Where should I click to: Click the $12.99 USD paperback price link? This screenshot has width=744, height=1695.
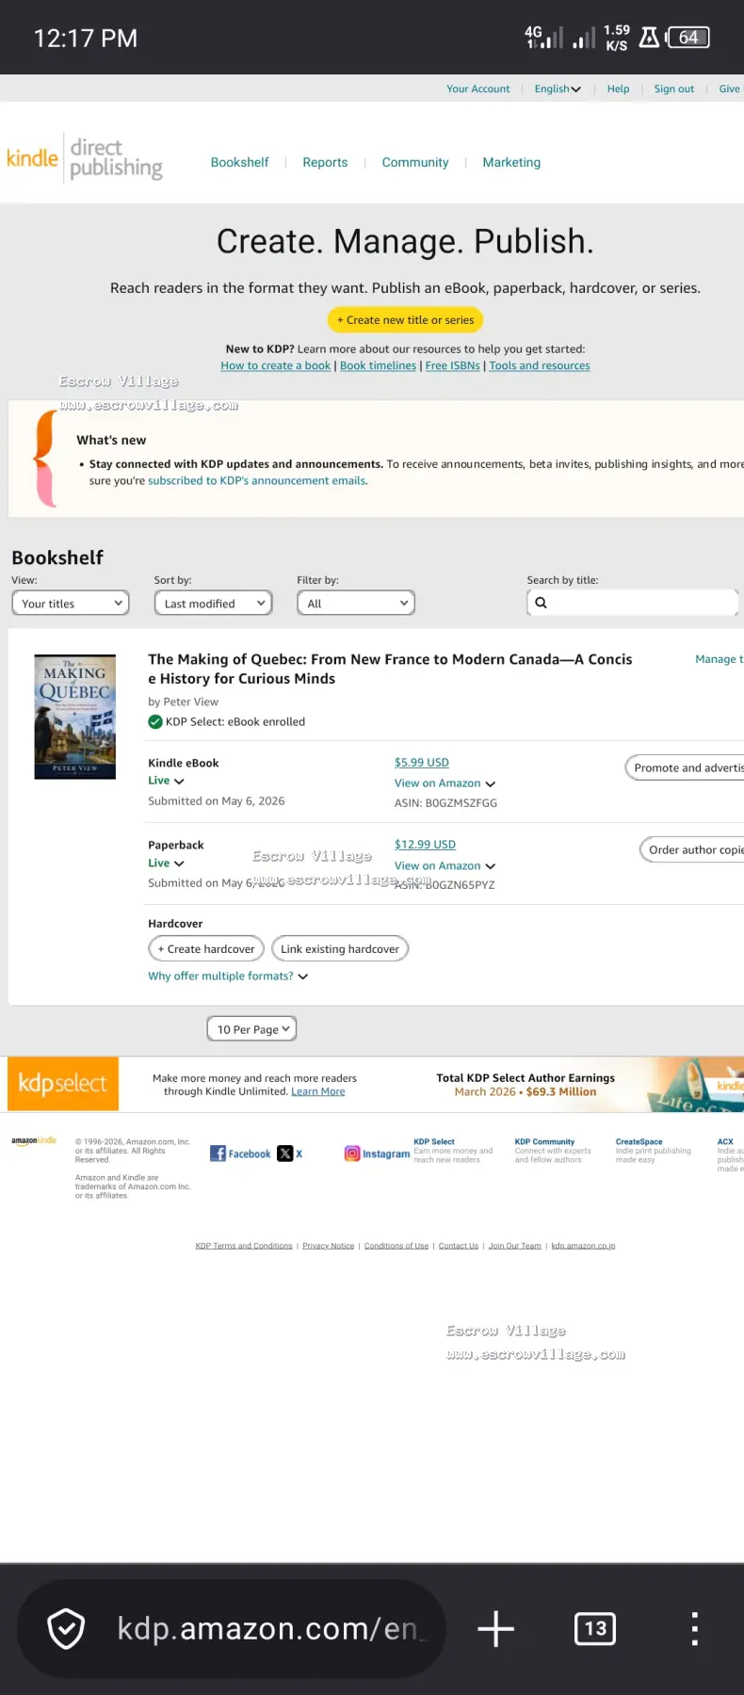click(x=425, y=845)
